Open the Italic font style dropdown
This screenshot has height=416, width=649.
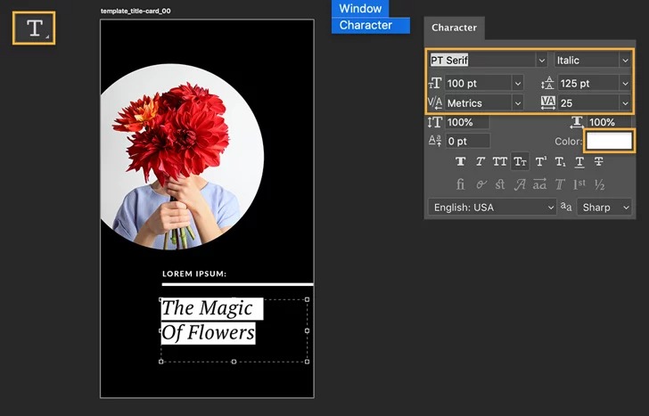pyautogui.click(x=624, y=61)
